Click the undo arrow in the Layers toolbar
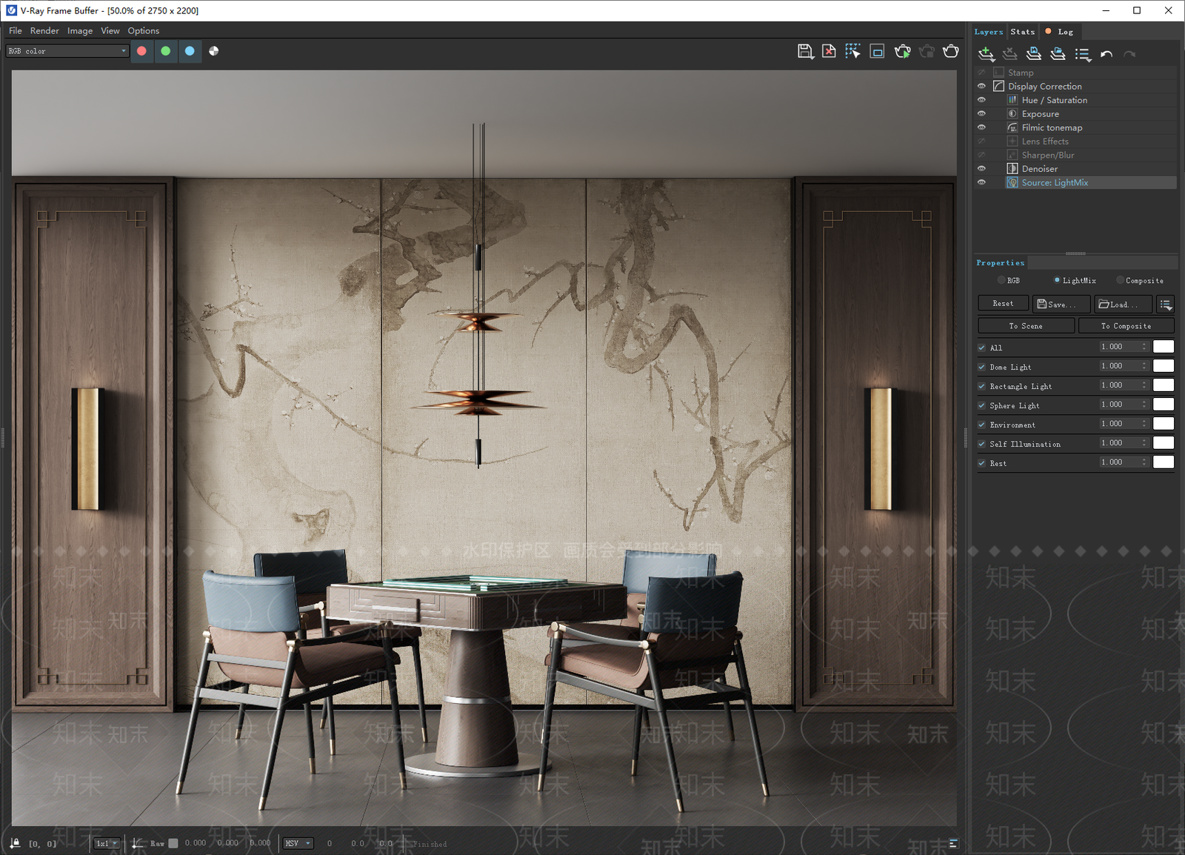1185x855 pixels. pyautogui.click(x=1106, y=54)
